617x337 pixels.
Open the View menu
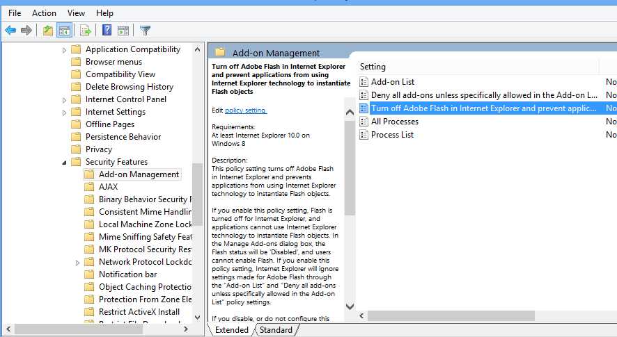coord(76,13)
